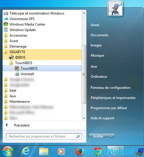Collapse the TouchBIOS subfolder
144x157 pixels.
tap(42, 63)
